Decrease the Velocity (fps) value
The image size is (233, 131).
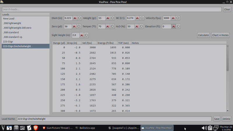coord(173,18)
